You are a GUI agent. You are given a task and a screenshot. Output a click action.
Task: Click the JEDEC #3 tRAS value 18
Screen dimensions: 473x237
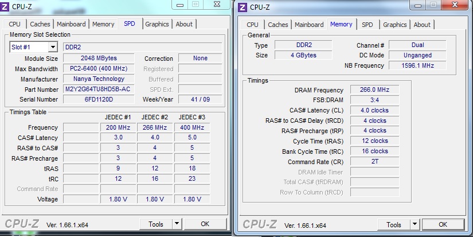[x=192, y=168]
